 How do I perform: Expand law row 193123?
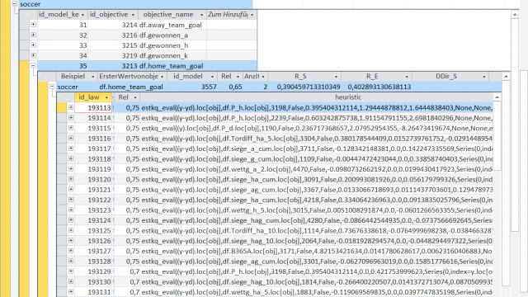(x=71, y=210)
